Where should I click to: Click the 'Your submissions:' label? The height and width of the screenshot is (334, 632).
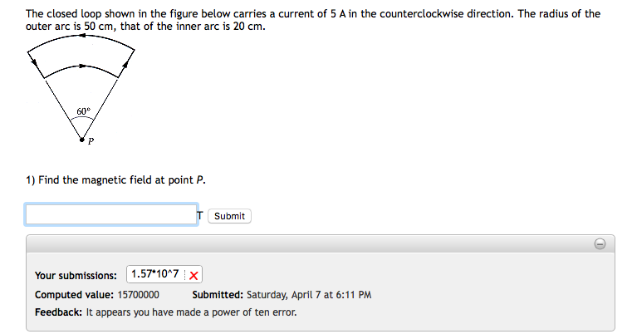click(x=76, y=276)
